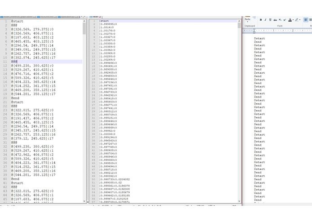
Task: Apply text color with the A icon
Action: [x=290, y=20]
